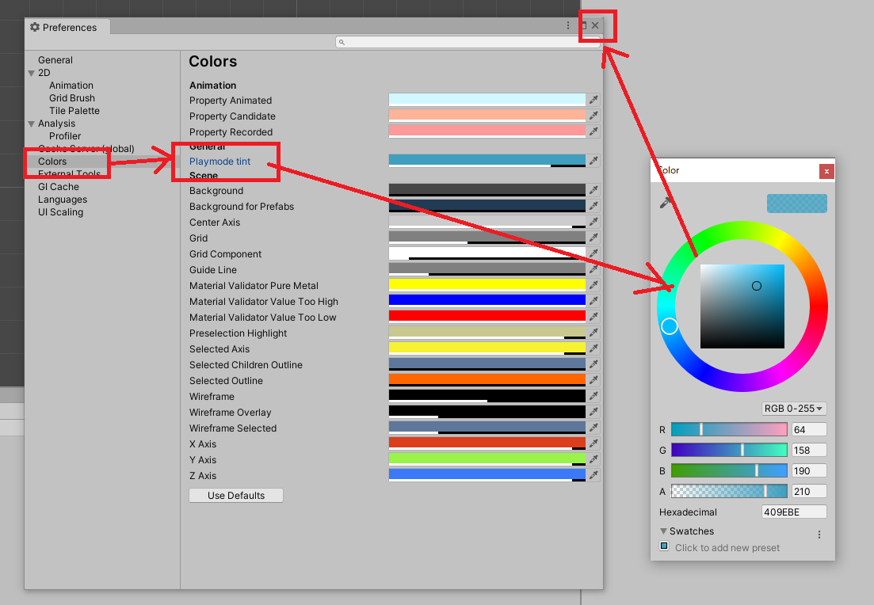Click the Hexadecimal value field

pos(794,512)
